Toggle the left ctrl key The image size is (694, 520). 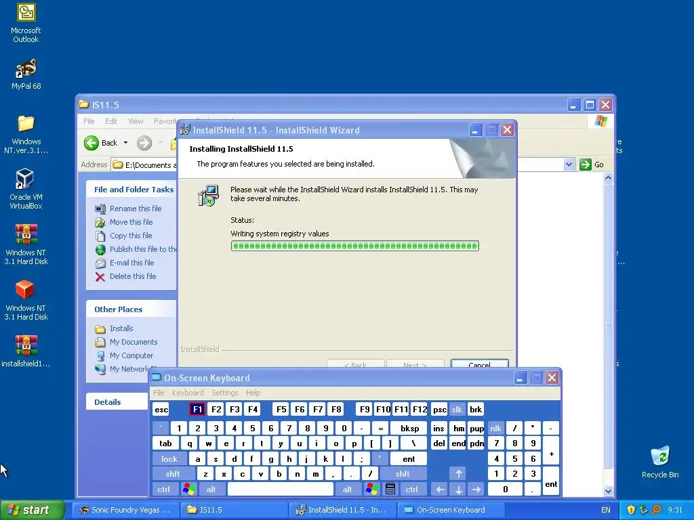(x=164, y=489)
